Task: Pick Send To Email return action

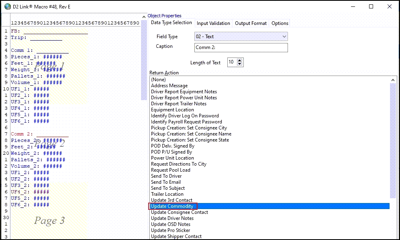Action: pos(166,182)
